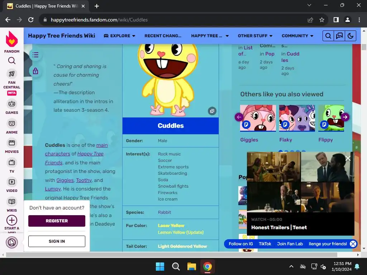Search the wiki using header magnifier
The height and width of the screenshot is (275, 367).
328,36
